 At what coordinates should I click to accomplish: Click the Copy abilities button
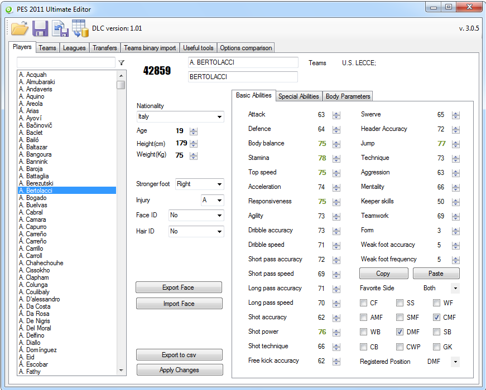point(383,274)
